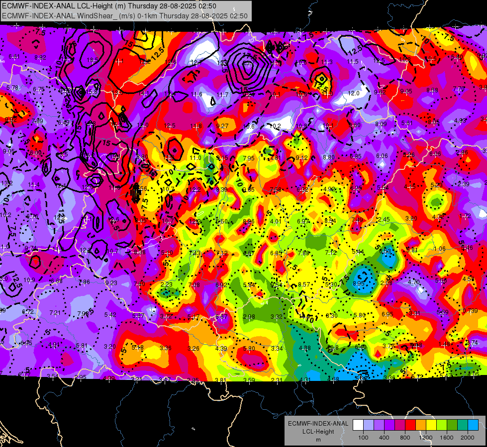Click the LCL-Height title line at top
The image size is (487, 447).
[x=109, y=6]
